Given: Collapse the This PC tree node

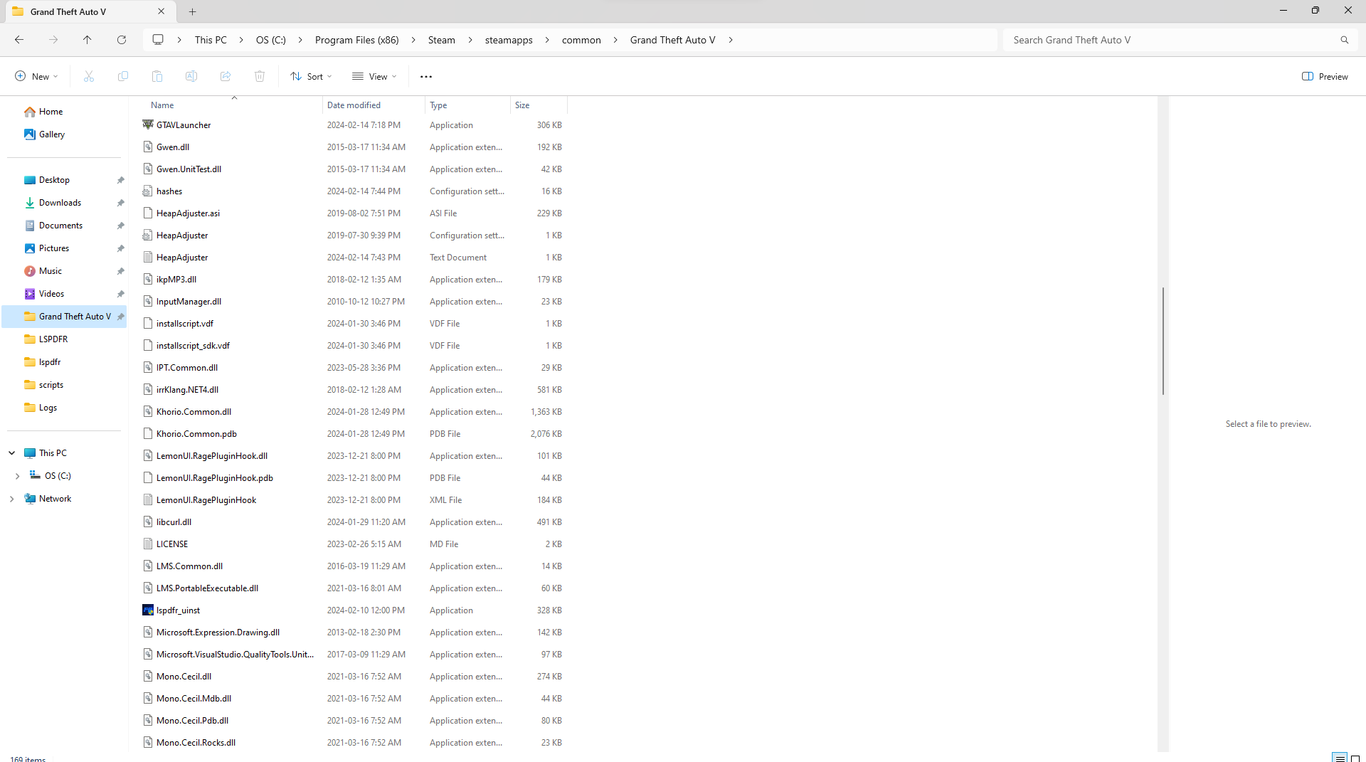Looking at the screenshot, I should 12,453.
